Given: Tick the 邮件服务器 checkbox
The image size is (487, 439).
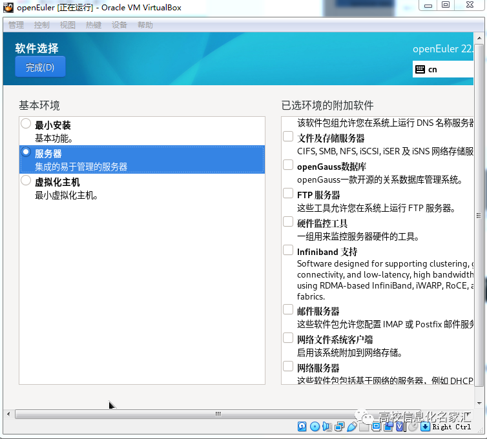Looking at the screenshot, I should pyautogui.click(x=288, y=309).
